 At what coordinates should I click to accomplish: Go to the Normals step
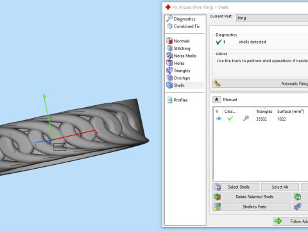coord(182,41)
